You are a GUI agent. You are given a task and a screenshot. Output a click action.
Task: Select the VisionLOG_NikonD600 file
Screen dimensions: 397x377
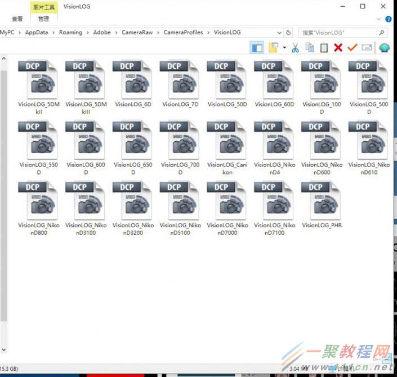[x=322, y=148]
